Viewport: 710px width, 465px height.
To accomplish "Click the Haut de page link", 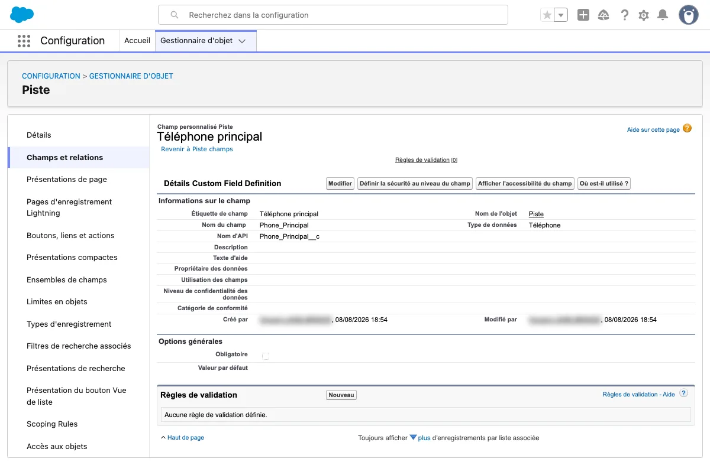I will 186,438.
